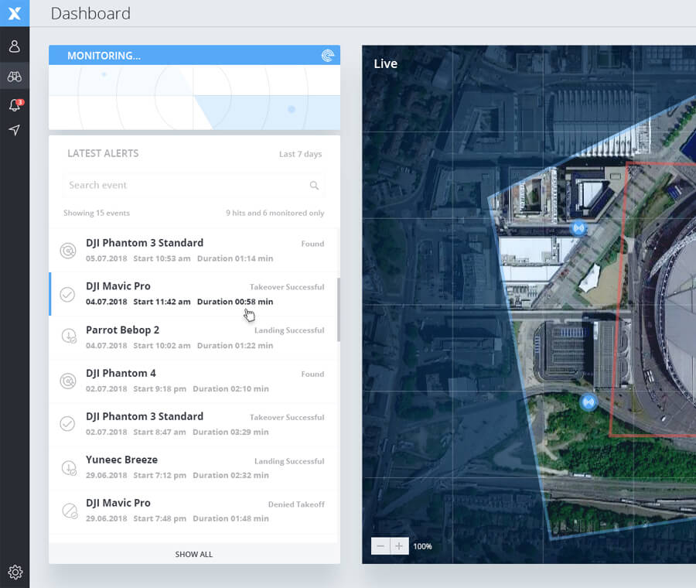Click the radar icon in Monitoring header

328,56
